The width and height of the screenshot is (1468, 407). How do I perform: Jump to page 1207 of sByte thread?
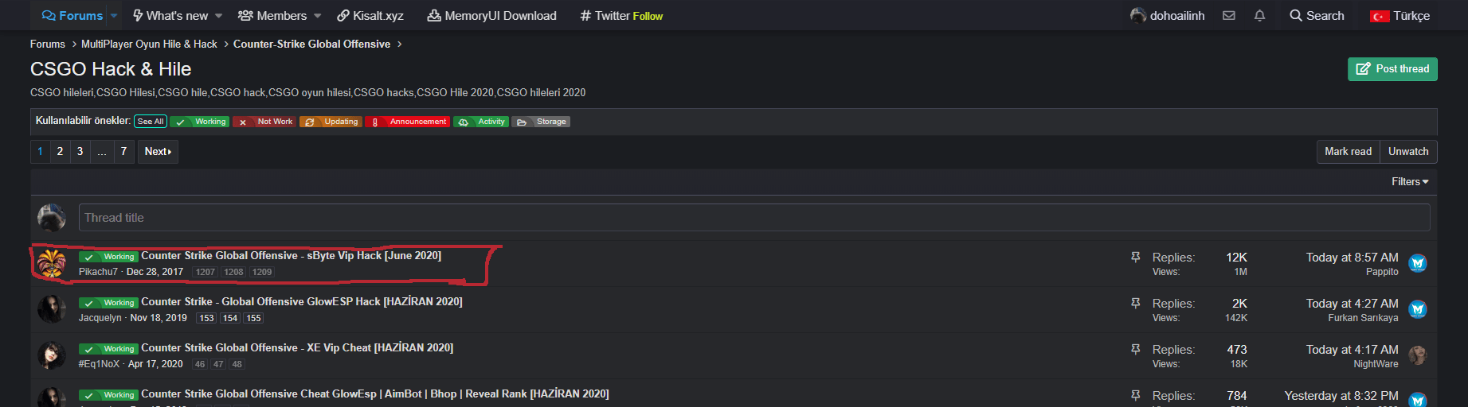206,272
